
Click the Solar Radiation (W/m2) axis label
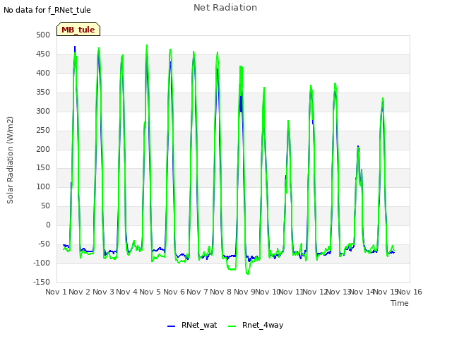tap(10, 160)
